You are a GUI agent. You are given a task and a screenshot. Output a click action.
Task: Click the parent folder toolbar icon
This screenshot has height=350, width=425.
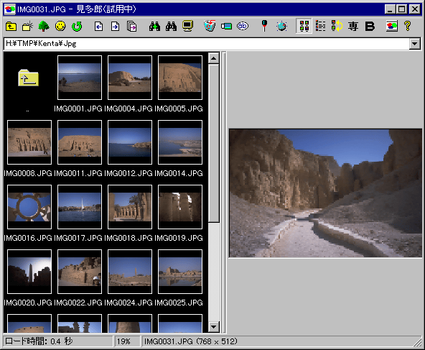coord(11,27)
